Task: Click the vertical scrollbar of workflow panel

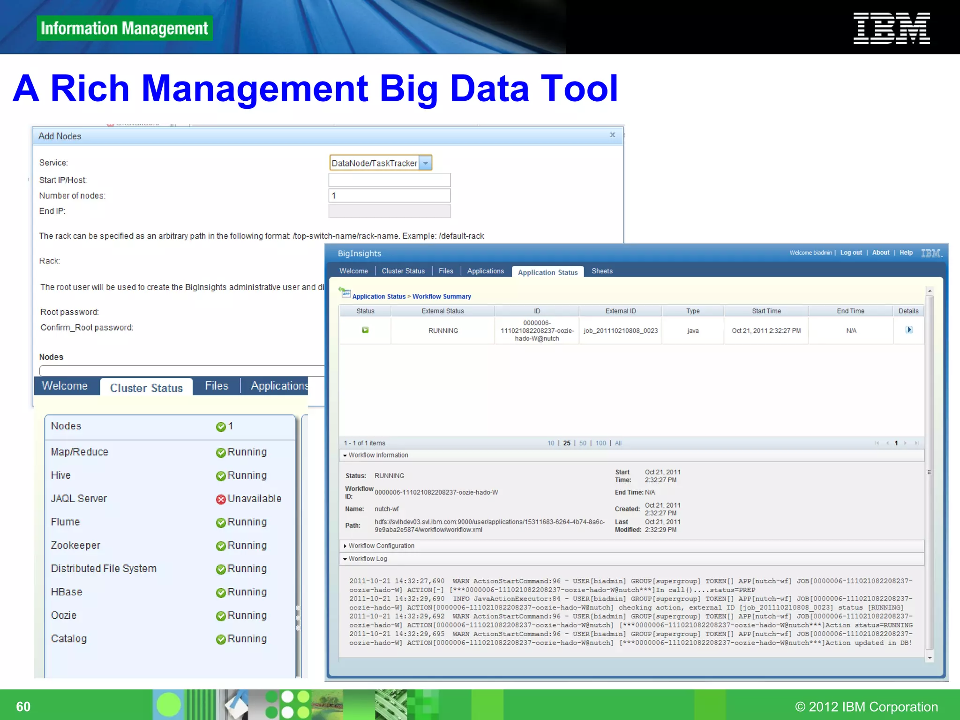Action: pyautogui.click(x=929, y=472)
